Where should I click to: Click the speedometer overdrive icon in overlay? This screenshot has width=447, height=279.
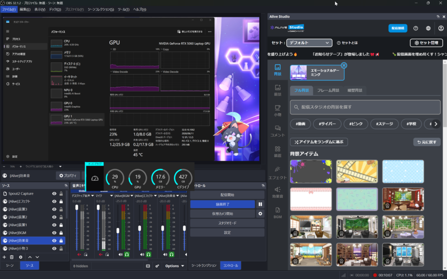coord(95,178)
